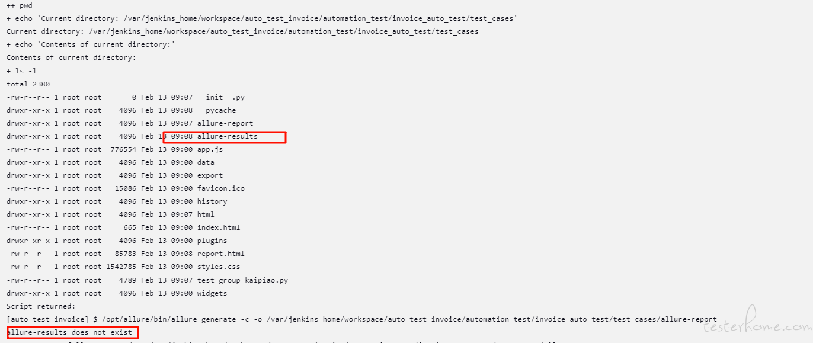Click the 'allure-results does not exist' error line
This screenshot has height=343, width=813.
tap(70, 332)
